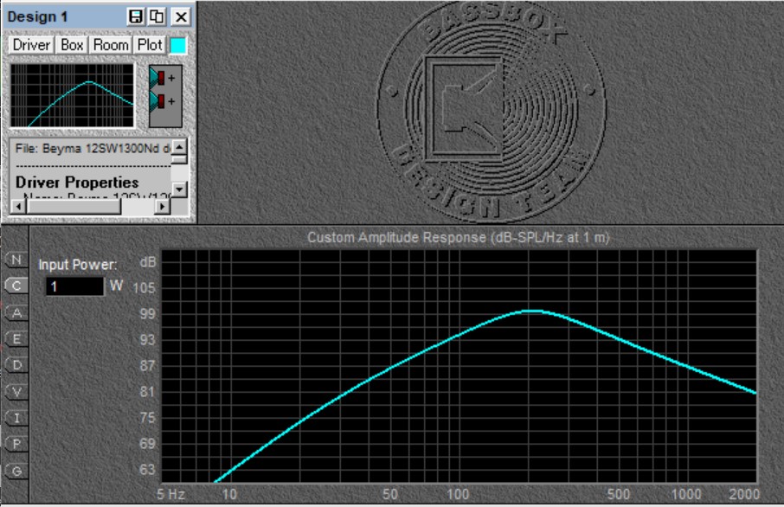Click the 'Custom Amplitude Response' graph title

pos(459,237)
